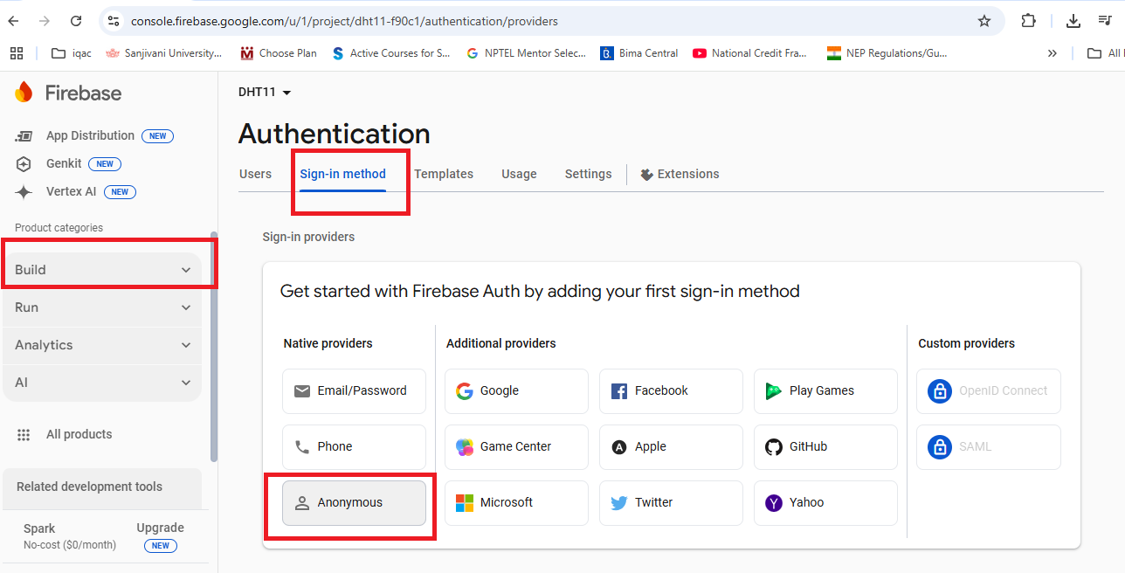
Task: Open the NEP Regulations bookmark
Action: pyautogui.click(x=887, y=53)
